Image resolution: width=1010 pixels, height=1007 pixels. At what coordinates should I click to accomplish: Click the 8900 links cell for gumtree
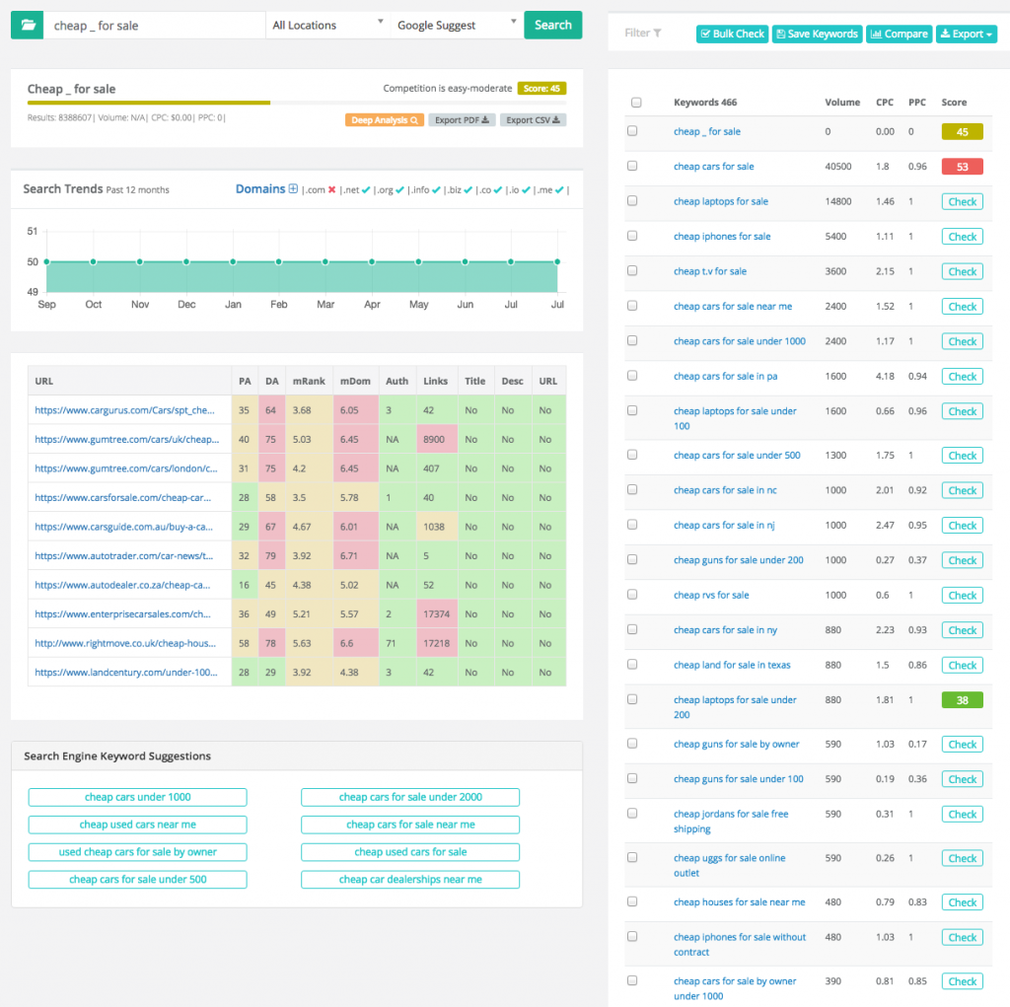pos(437,440)
